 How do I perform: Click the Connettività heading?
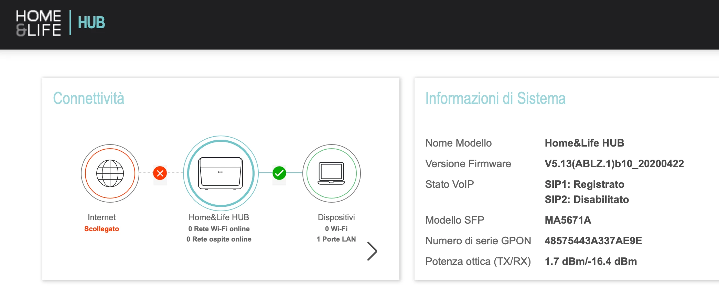[x=88, y=98]
